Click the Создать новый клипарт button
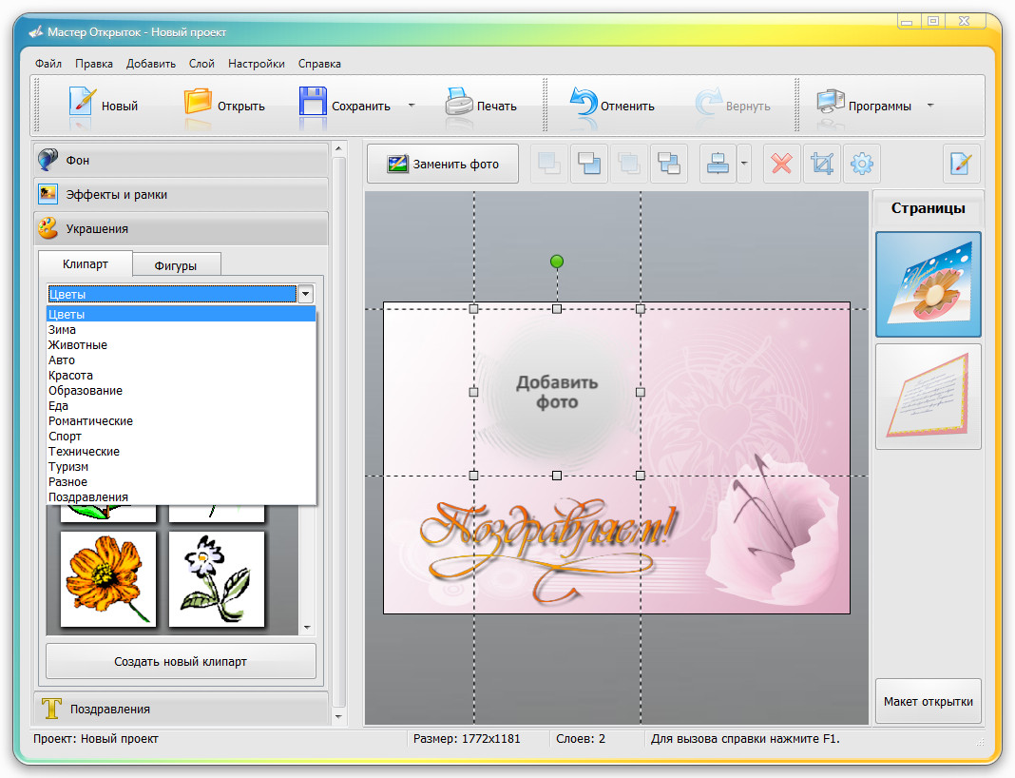 [181, 661]
